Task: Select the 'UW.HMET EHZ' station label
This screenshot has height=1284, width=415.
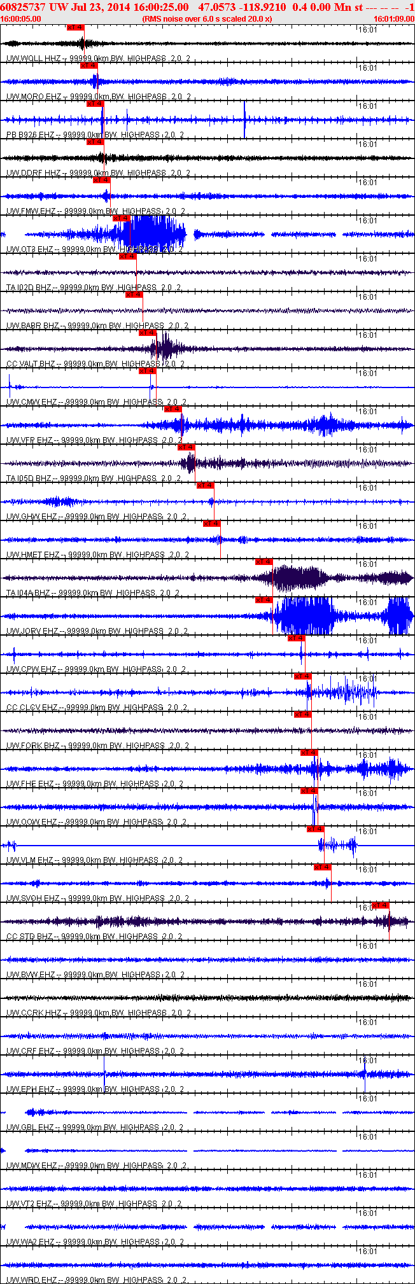Action: (33, 555)
